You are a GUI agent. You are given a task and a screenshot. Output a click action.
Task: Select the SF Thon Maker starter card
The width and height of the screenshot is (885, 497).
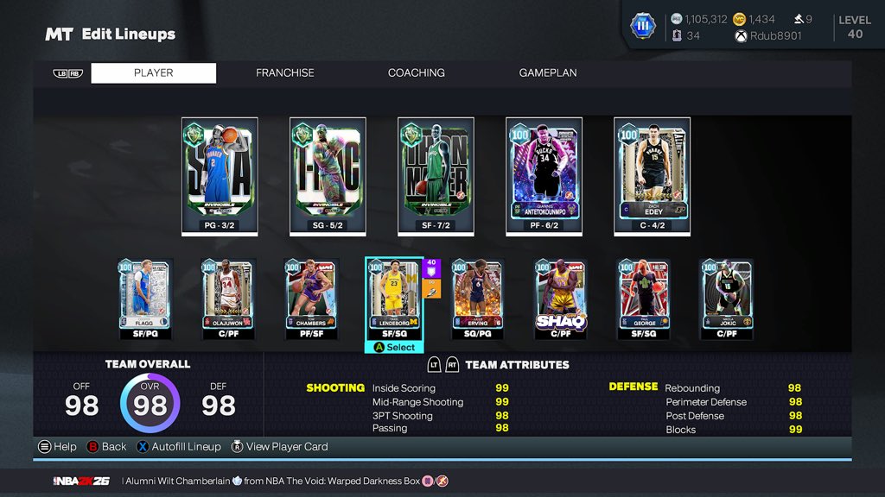436,176
